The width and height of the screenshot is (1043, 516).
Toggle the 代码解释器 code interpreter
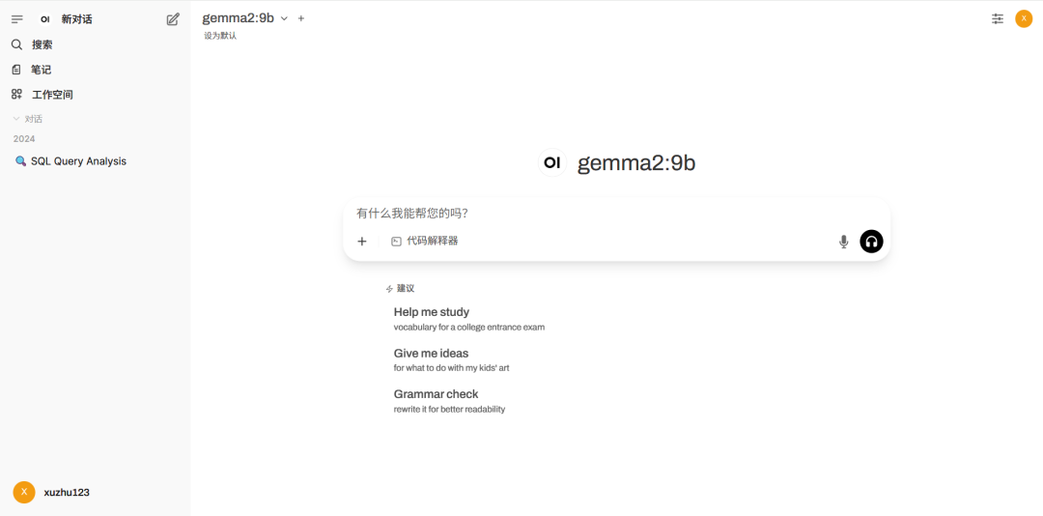[425, 242]
